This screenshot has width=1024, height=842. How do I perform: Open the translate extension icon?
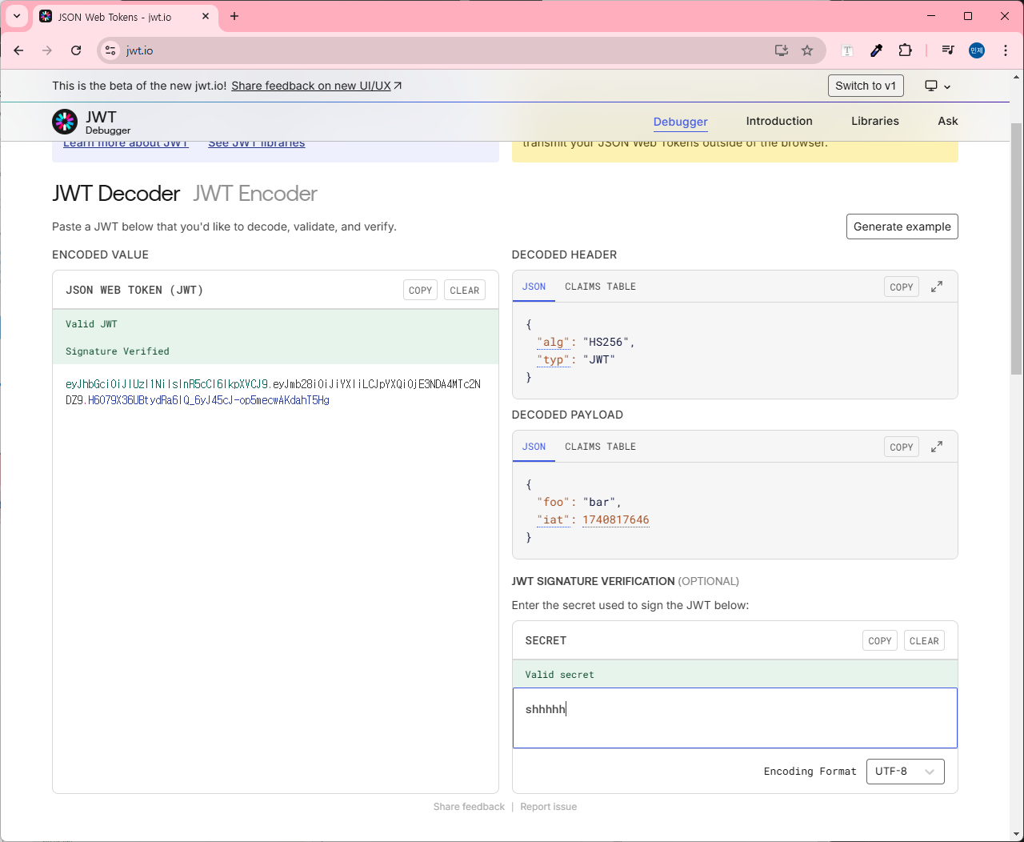pyautogui.click(x=847, y=50)
